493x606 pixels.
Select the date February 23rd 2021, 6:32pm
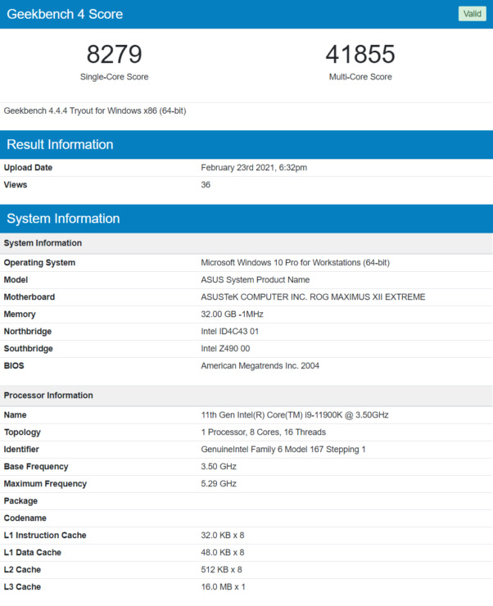click(254, 168)
